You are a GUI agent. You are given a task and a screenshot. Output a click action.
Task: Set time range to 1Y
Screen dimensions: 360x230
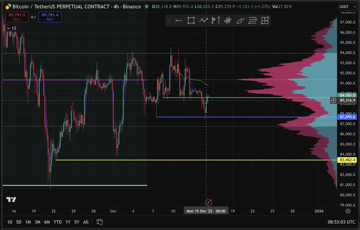pyautogui.click(x=68, y=222)
